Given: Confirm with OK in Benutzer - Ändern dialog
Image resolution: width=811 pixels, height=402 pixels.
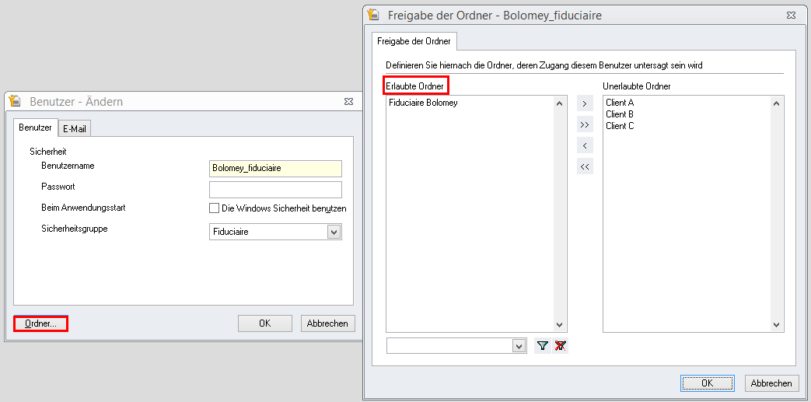Looking at the screenshot, I should [264, 323].
